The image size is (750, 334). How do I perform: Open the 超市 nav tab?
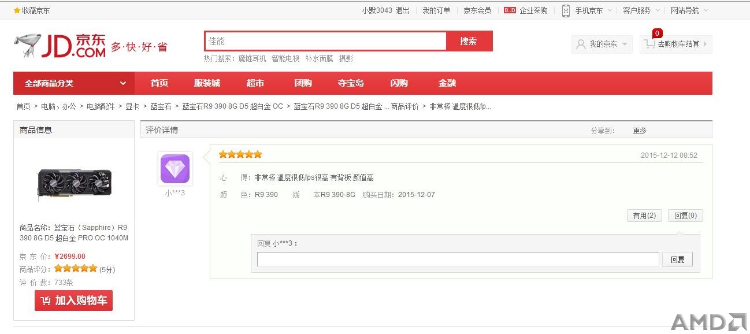coord(255,83)
